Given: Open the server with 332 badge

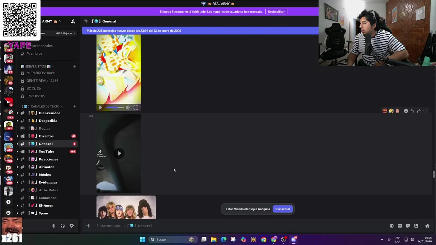Looking at the screenshot, I should pyautogui.click(x=8, y=114).
